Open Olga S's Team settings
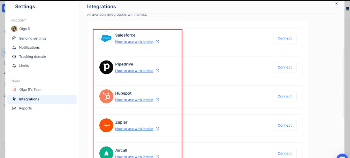The width and height of the screenshot is (350, 158). pyautogui.click(x=31, y=89)
